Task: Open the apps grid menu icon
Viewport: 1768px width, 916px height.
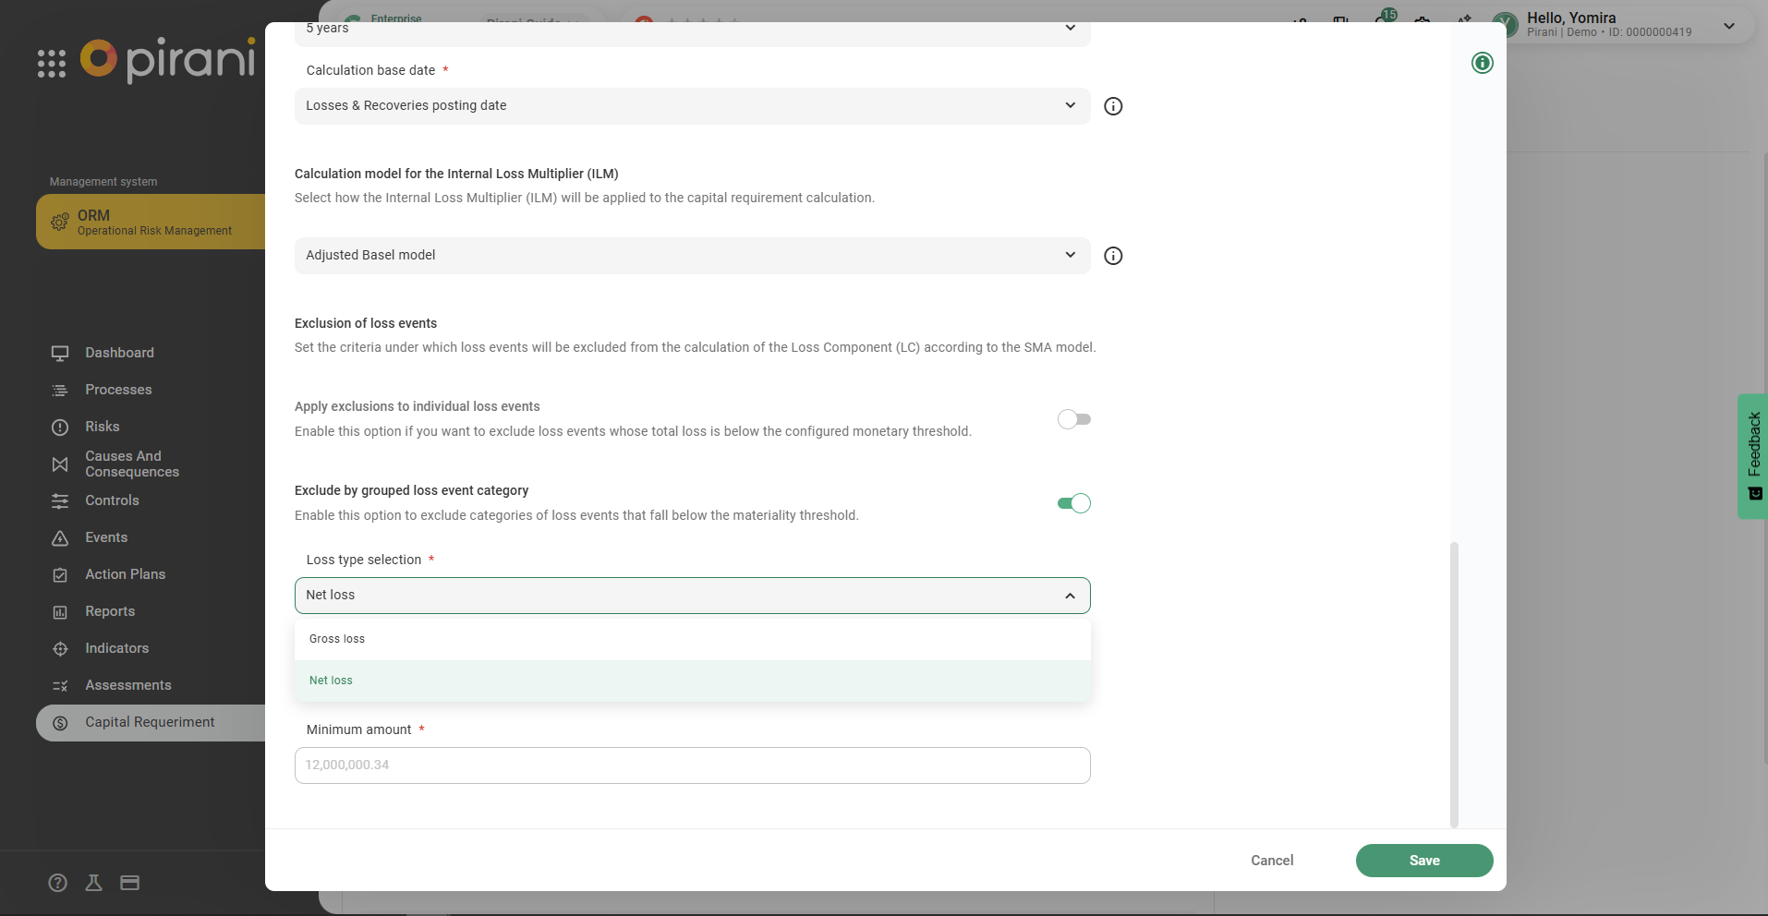Action: pos(52,64)
